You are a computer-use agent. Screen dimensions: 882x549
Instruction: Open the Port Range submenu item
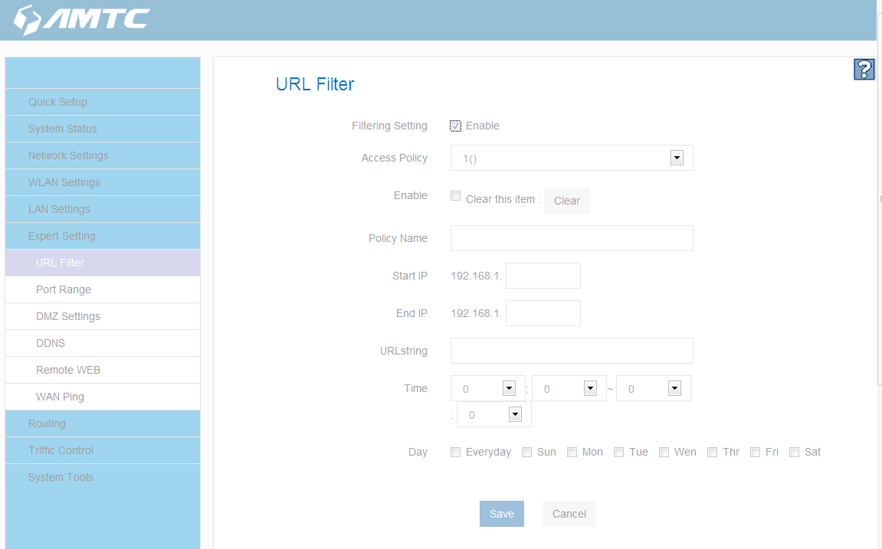pos(103,289)
